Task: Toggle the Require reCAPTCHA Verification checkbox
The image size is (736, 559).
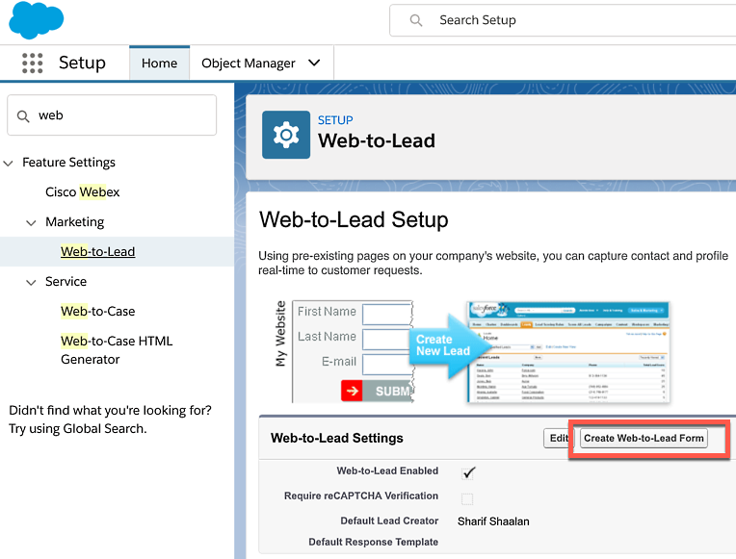Action: click(467, 498)
